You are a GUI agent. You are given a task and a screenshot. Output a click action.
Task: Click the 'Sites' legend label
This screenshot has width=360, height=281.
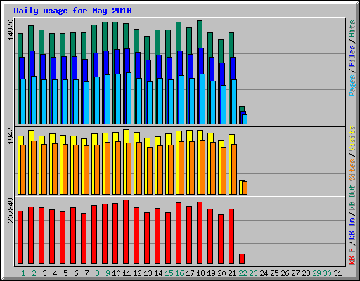point(352,170)
